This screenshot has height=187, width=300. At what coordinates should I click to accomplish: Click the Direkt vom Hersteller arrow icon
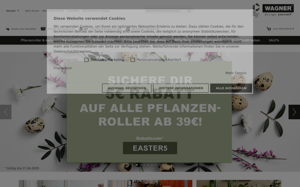(x=7, y=29)
